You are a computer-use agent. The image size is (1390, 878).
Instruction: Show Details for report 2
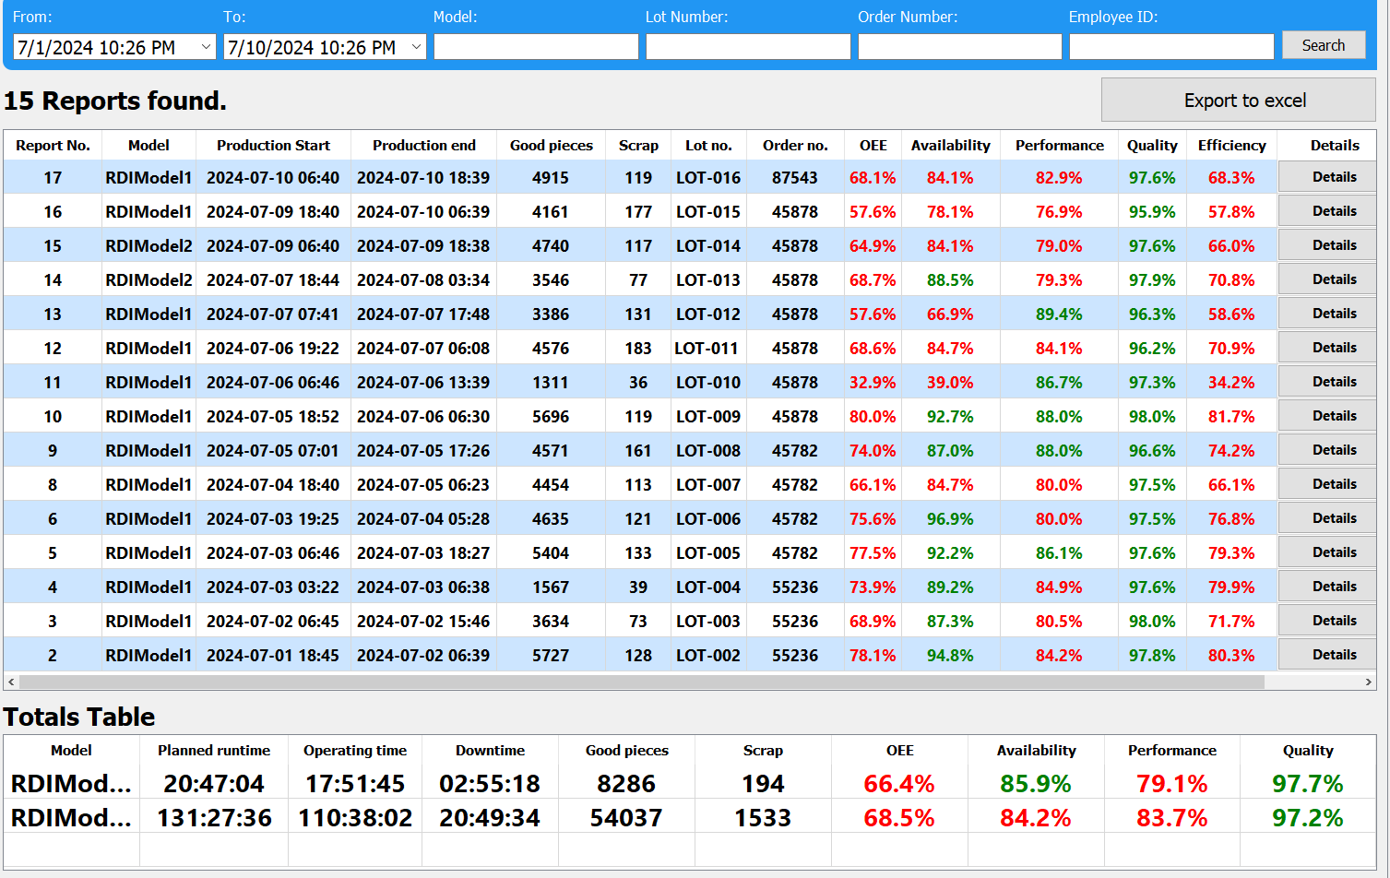tap(1334, 655)
